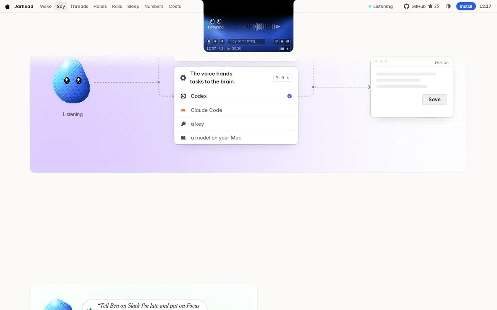Click the Install button
Viewport: 497px width, 310px height.
(x=466, y=6)
